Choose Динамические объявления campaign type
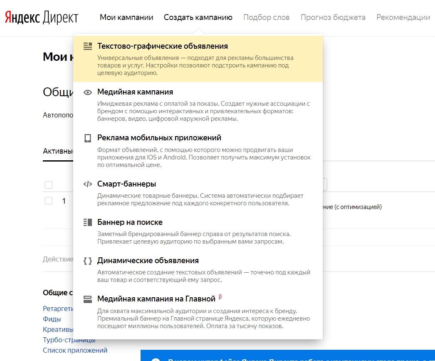The height and width of the screenshot is (361, 435). 148,261
